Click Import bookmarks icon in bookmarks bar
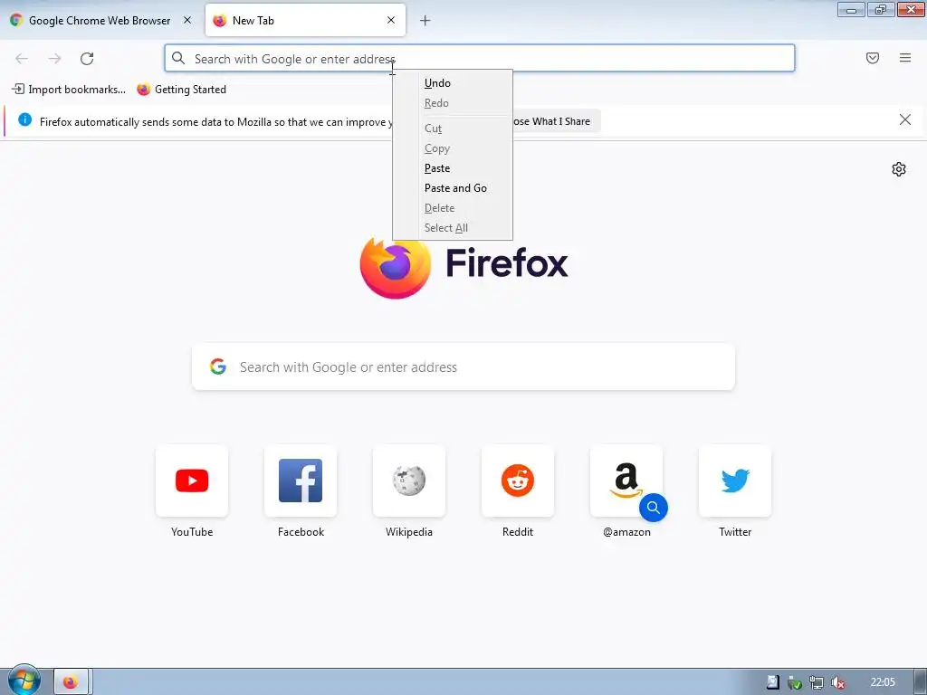 [x=18, y=90]
